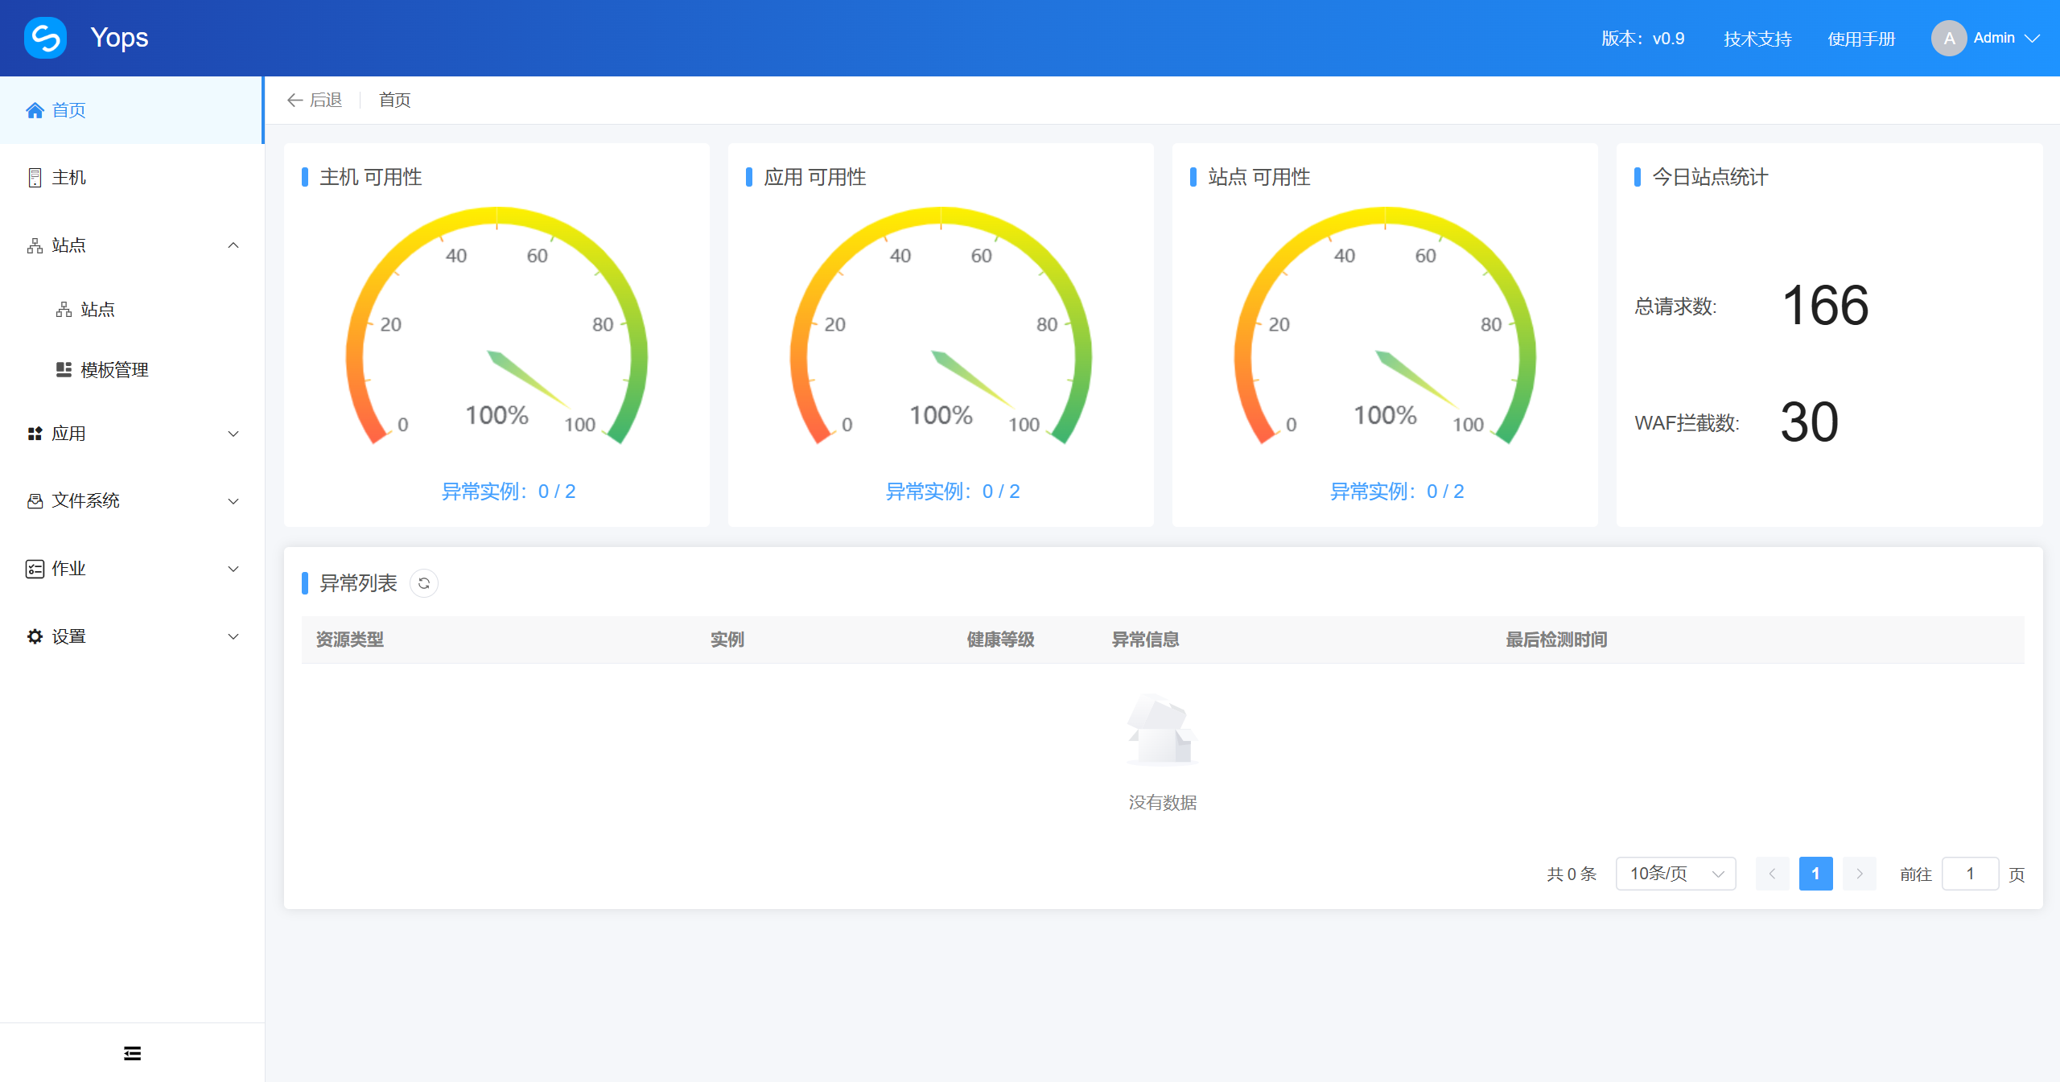Click the WAF拦截数 value 30

point(1810,422)
